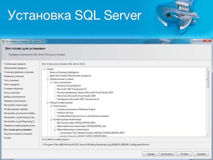This screenshot has width=213, height=160.
Task: Select Правила компонента step
Action: (15, 101)
